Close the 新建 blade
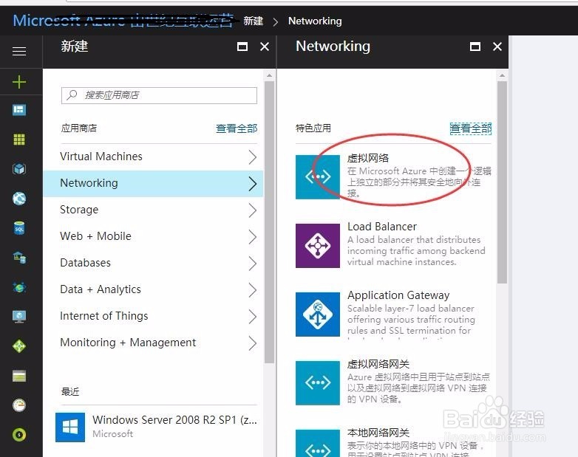Viewport: 578px width, 457px height. (x=265, y=47)
